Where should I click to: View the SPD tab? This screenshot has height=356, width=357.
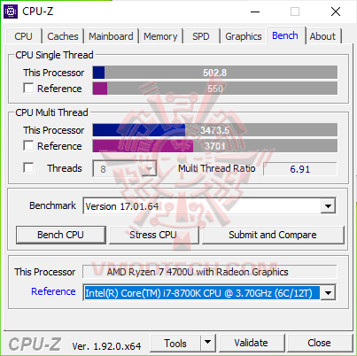click(201, 36)
